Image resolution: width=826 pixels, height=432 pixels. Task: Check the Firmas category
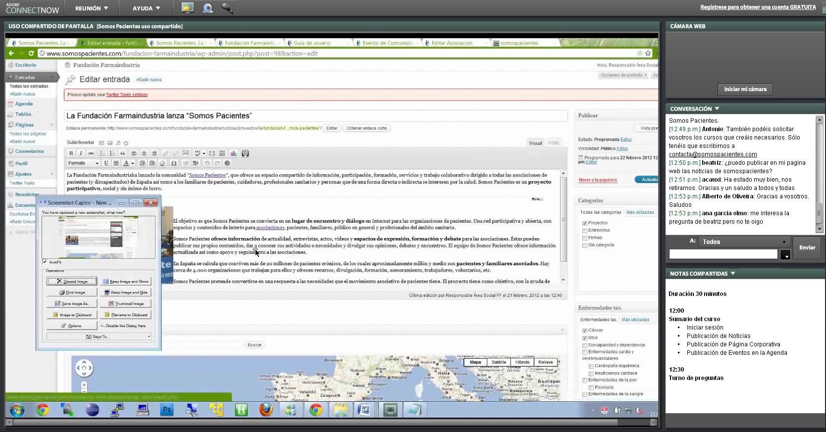click(x=585, y=238)
